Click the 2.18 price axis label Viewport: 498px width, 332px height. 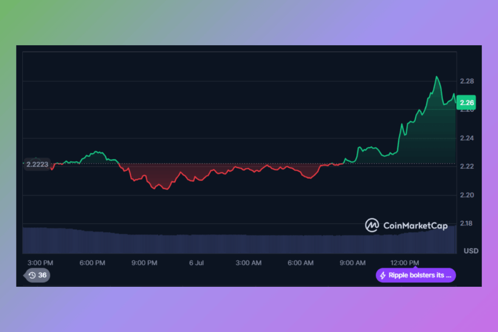(x=467, y=224)
